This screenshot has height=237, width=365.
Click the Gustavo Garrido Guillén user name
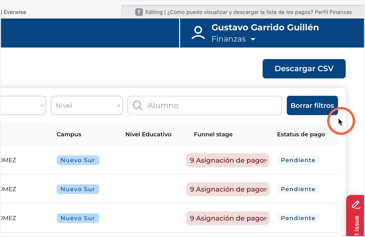pos(265,27)
